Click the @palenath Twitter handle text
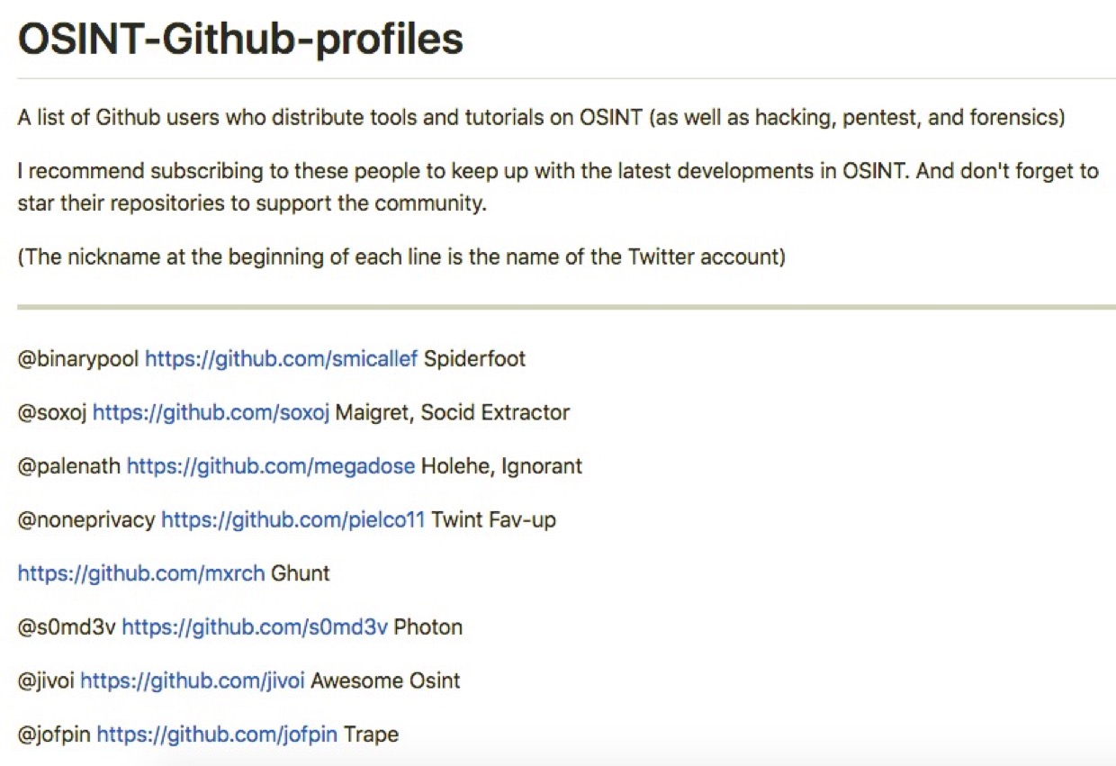The width and height of the screenshot is (1116, 766). [x=69, y=466]
